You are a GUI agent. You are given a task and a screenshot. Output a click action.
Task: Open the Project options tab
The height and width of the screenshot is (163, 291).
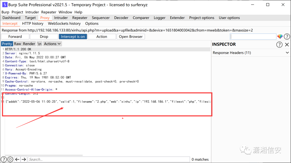pos(202,18)
